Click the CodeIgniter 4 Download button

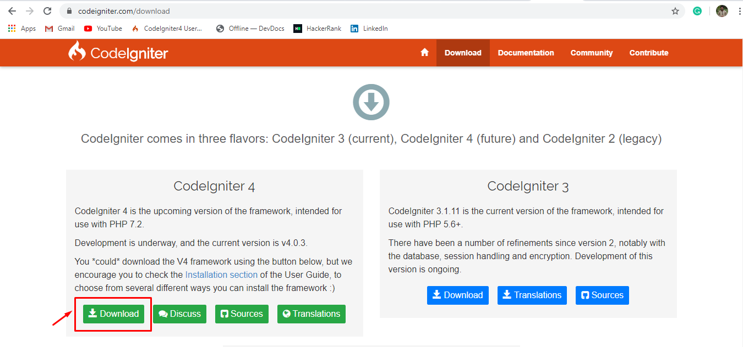pos(113,314)
